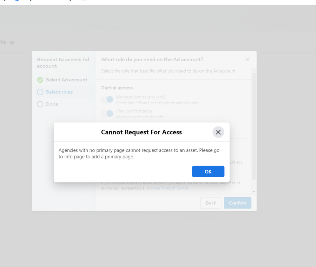Click the Back button
The height and width of the screenshot is (267, 316).
(211, 203)
